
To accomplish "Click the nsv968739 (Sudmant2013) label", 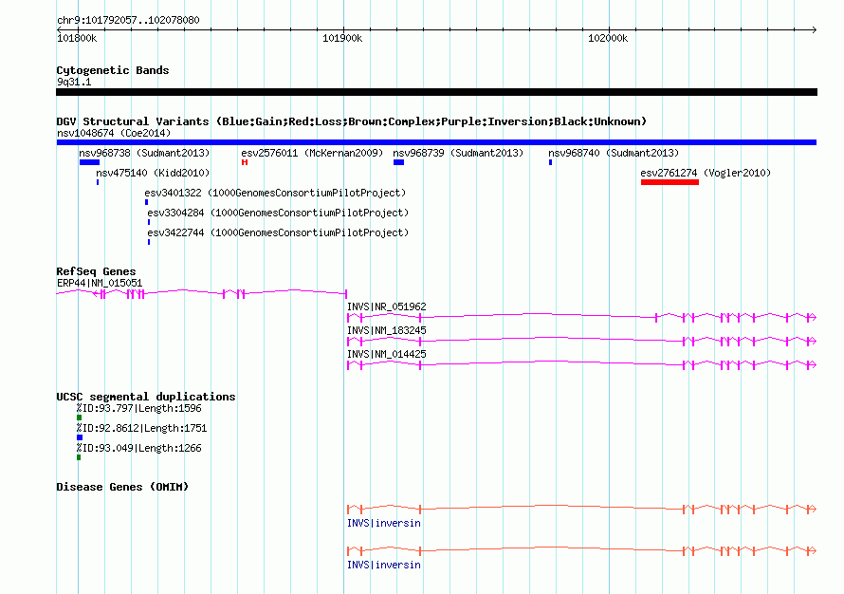I will [x=458, y=153].
